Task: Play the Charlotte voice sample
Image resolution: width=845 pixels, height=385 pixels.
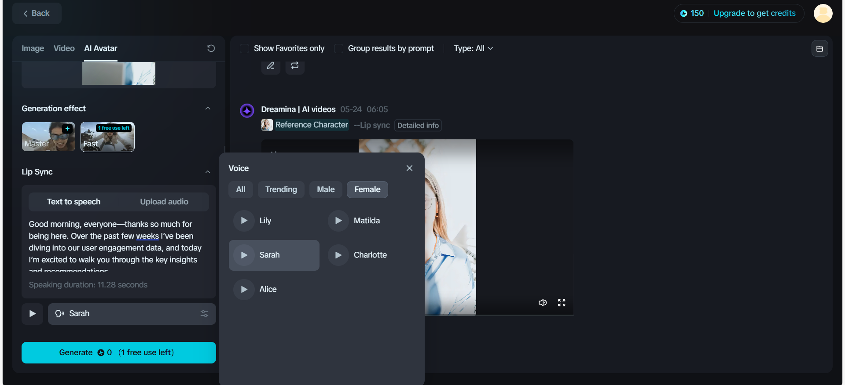Action: (x=338, y=255)
